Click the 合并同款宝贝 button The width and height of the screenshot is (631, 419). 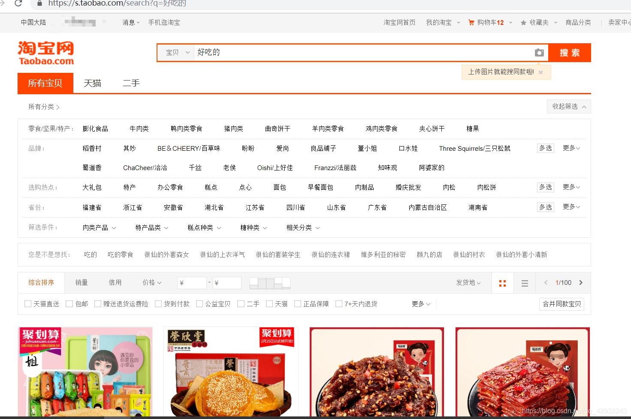point(562,304)
